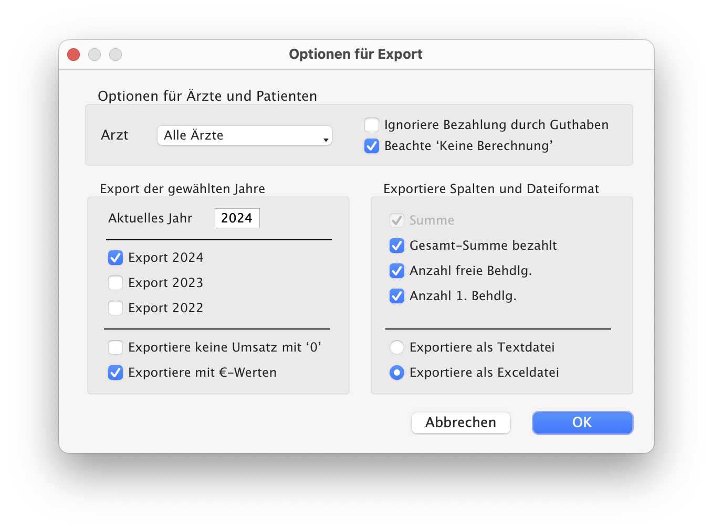This screenshot has height=531, width=713.
Task: Close the Optionen für Export dialog
Action: 74,55
